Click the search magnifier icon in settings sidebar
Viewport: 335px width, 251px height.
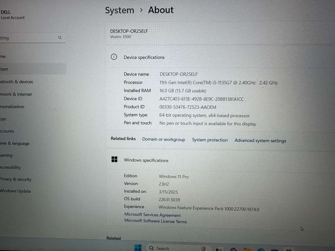[60, 37]
